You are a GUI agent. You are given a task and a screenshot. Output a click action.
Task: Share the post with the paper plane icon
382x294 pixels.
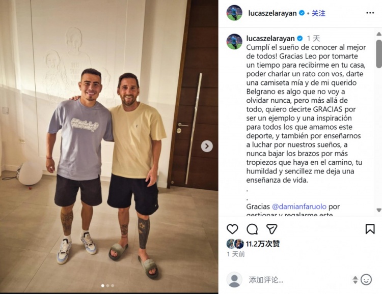point(271,229)
